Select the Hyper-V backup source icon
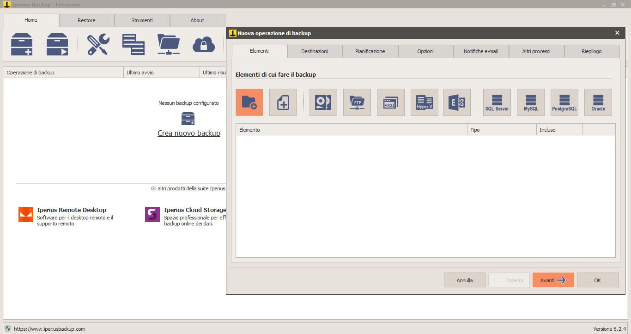Screen dimensions: 631x334 click(x=424, y=102)
